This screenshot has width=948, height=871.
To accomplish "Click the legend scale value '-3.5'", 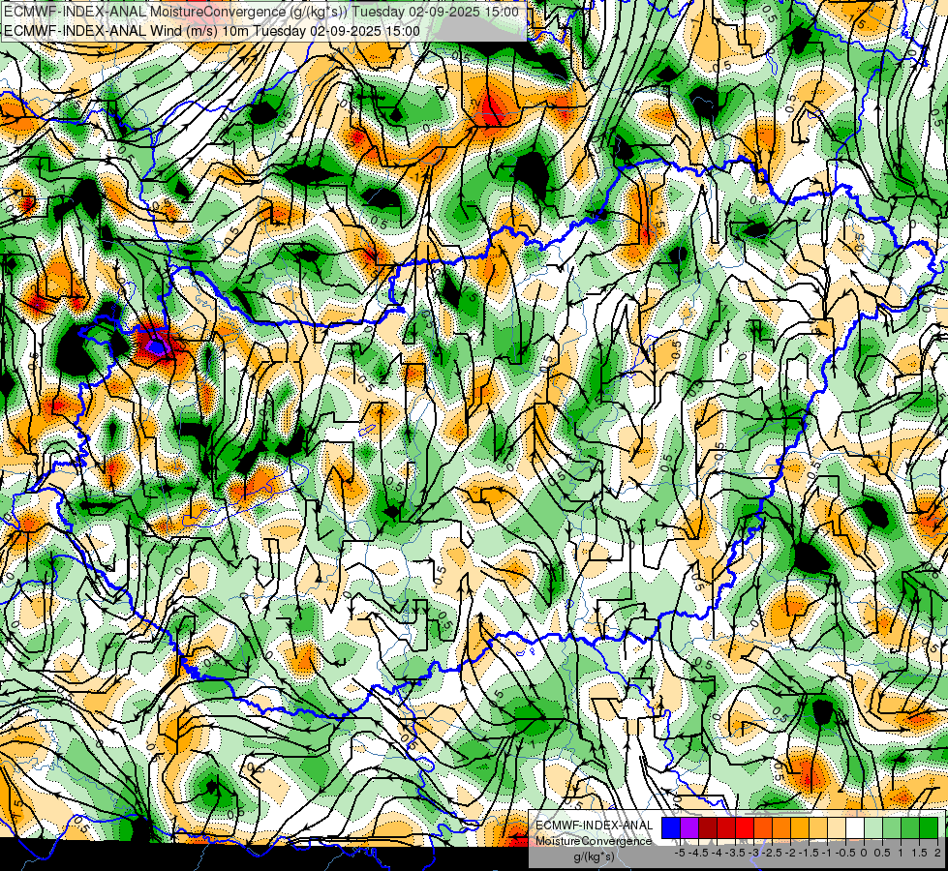I will pyautogui.click(x=735, y=853).
